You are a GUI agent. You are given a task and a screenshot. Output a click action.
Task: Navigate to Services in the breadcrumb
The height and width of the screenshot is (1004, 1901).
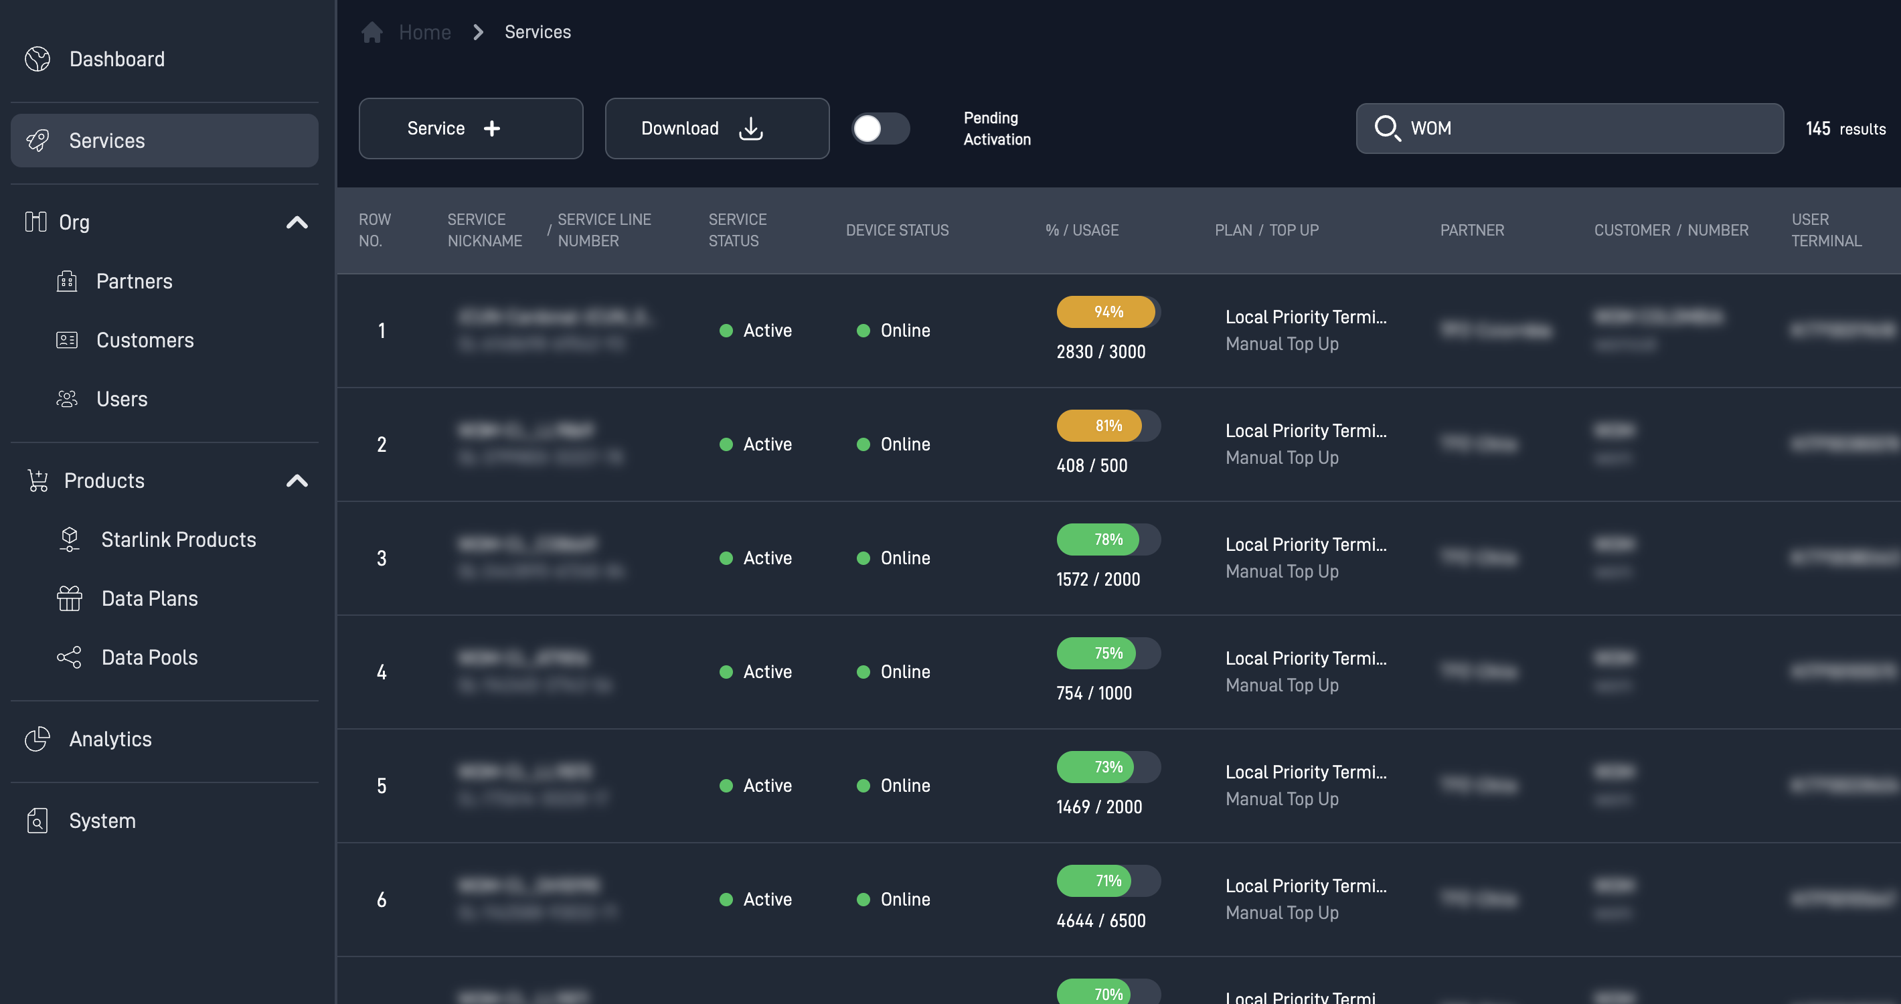538,31
